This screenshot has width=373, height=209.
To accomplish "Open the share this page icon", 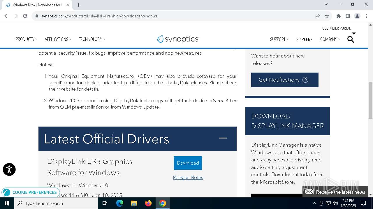I will pos(318,16).
